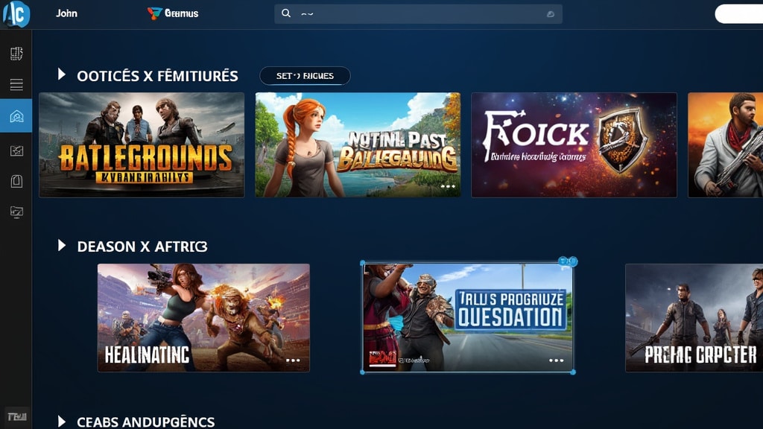The width and height of the screenshot is (763, 429).
Task: Open the HEALINATINC game card
Action: click(203, 317)
